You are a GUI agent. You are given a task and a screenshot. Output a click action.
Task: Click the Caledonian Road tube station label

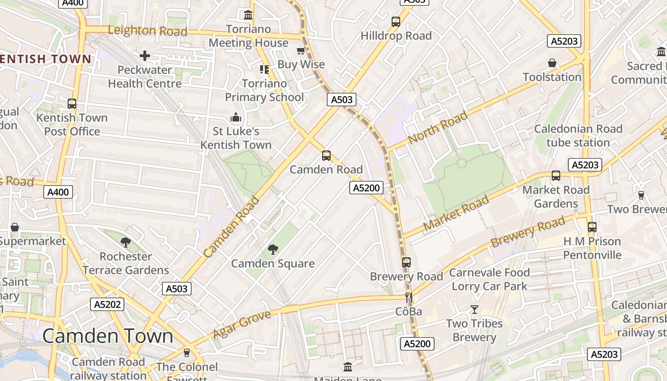point(578,136)
